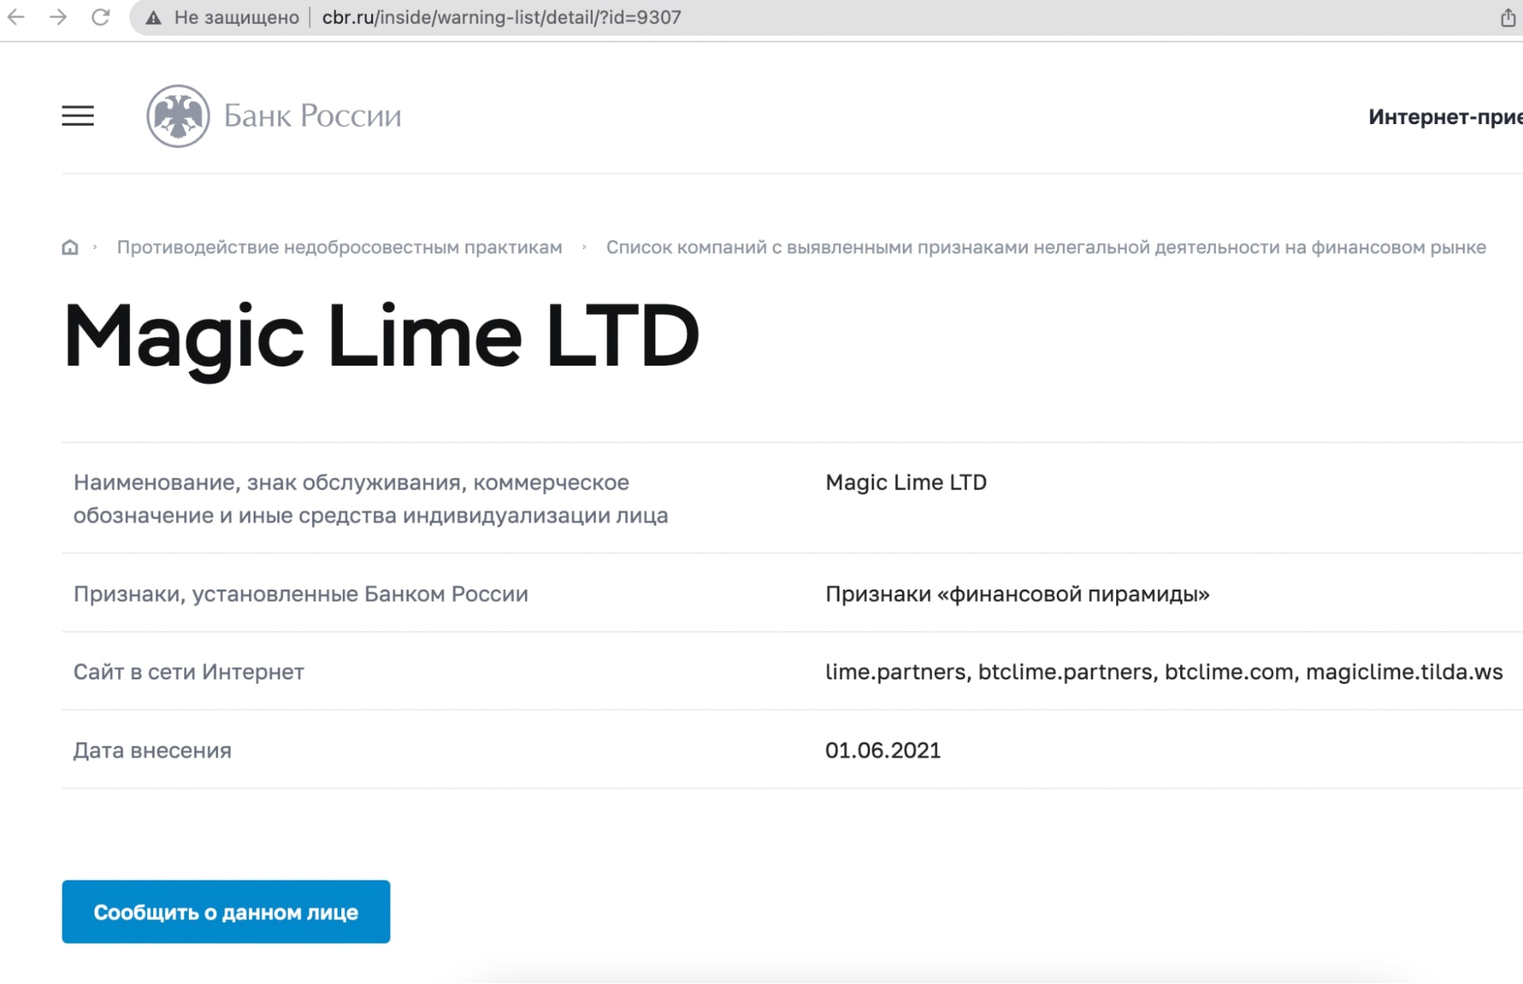Open the hamburger menu

[78, 116]
